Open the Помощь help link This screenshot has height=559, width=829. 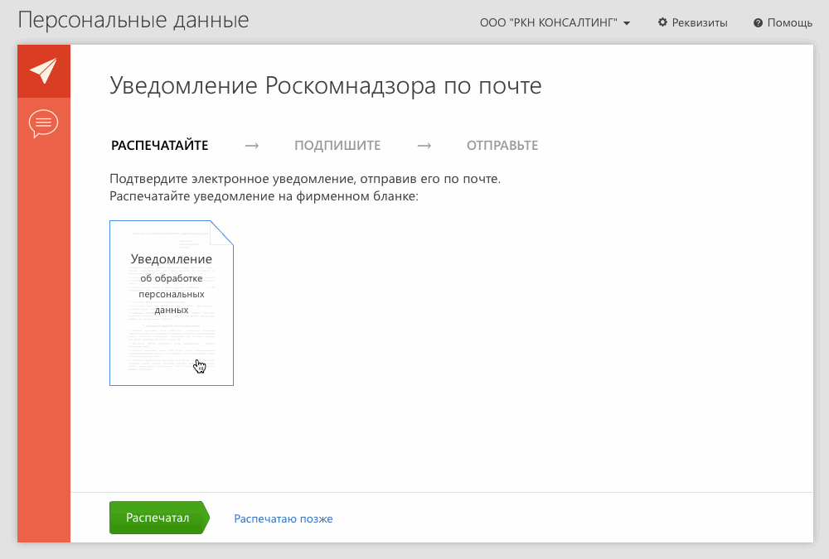coord(783,22)
